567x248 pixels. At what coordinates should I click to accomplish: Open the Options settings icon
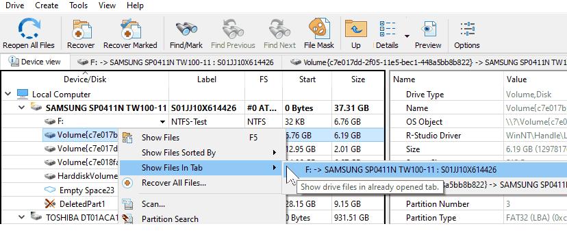467,29
